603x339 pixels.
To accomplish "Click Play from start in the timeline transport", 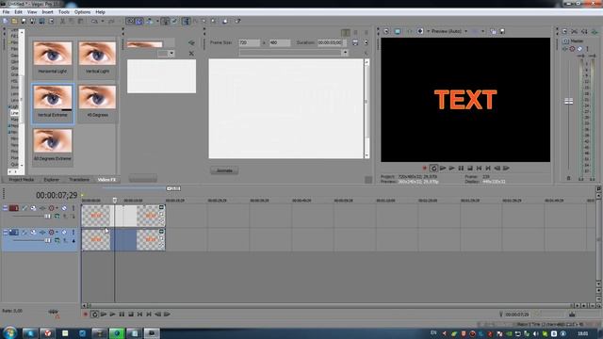I will 104,314.
